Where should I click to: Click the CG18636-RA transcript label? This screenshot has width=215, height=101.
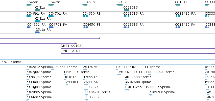(133, 14)
